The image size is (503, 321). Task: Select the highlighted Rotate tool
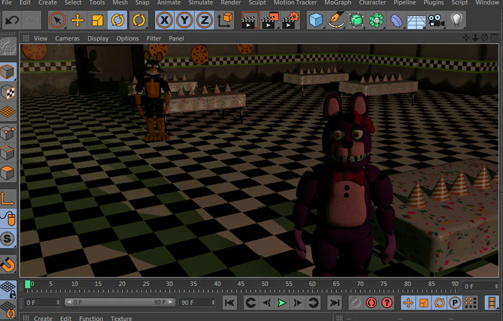tap(117, 20)
